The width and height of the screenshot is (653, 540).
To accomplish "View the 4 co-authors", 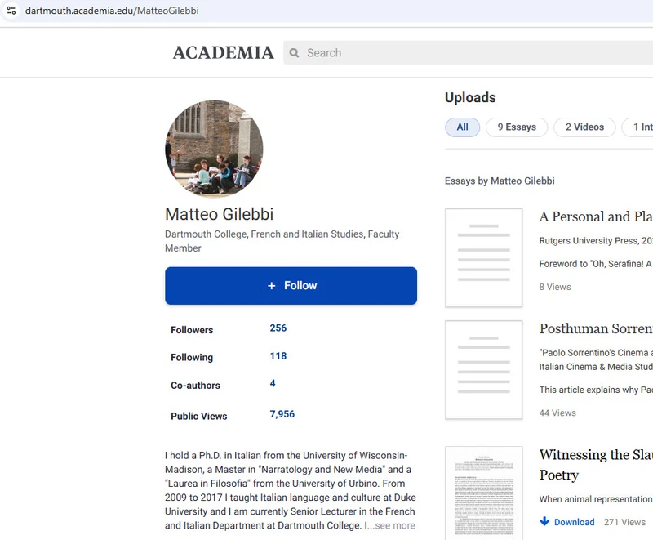I will [273, 383].
